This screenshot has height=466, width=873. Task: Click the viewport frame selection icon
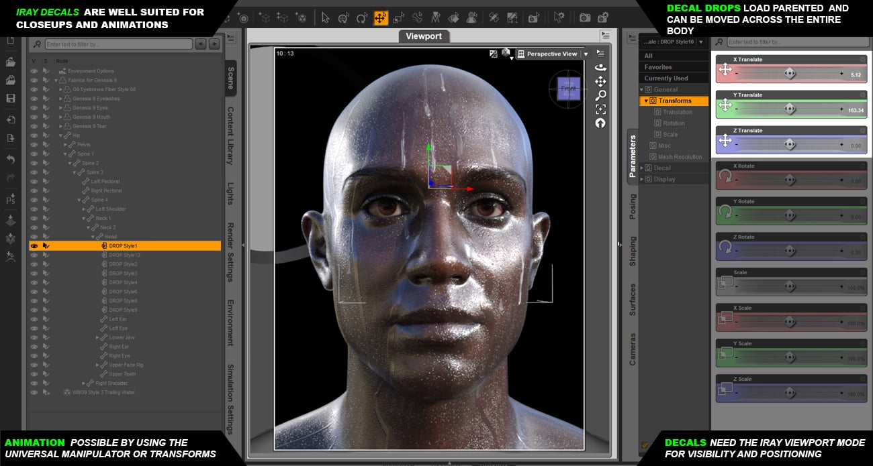click(600, 109)
